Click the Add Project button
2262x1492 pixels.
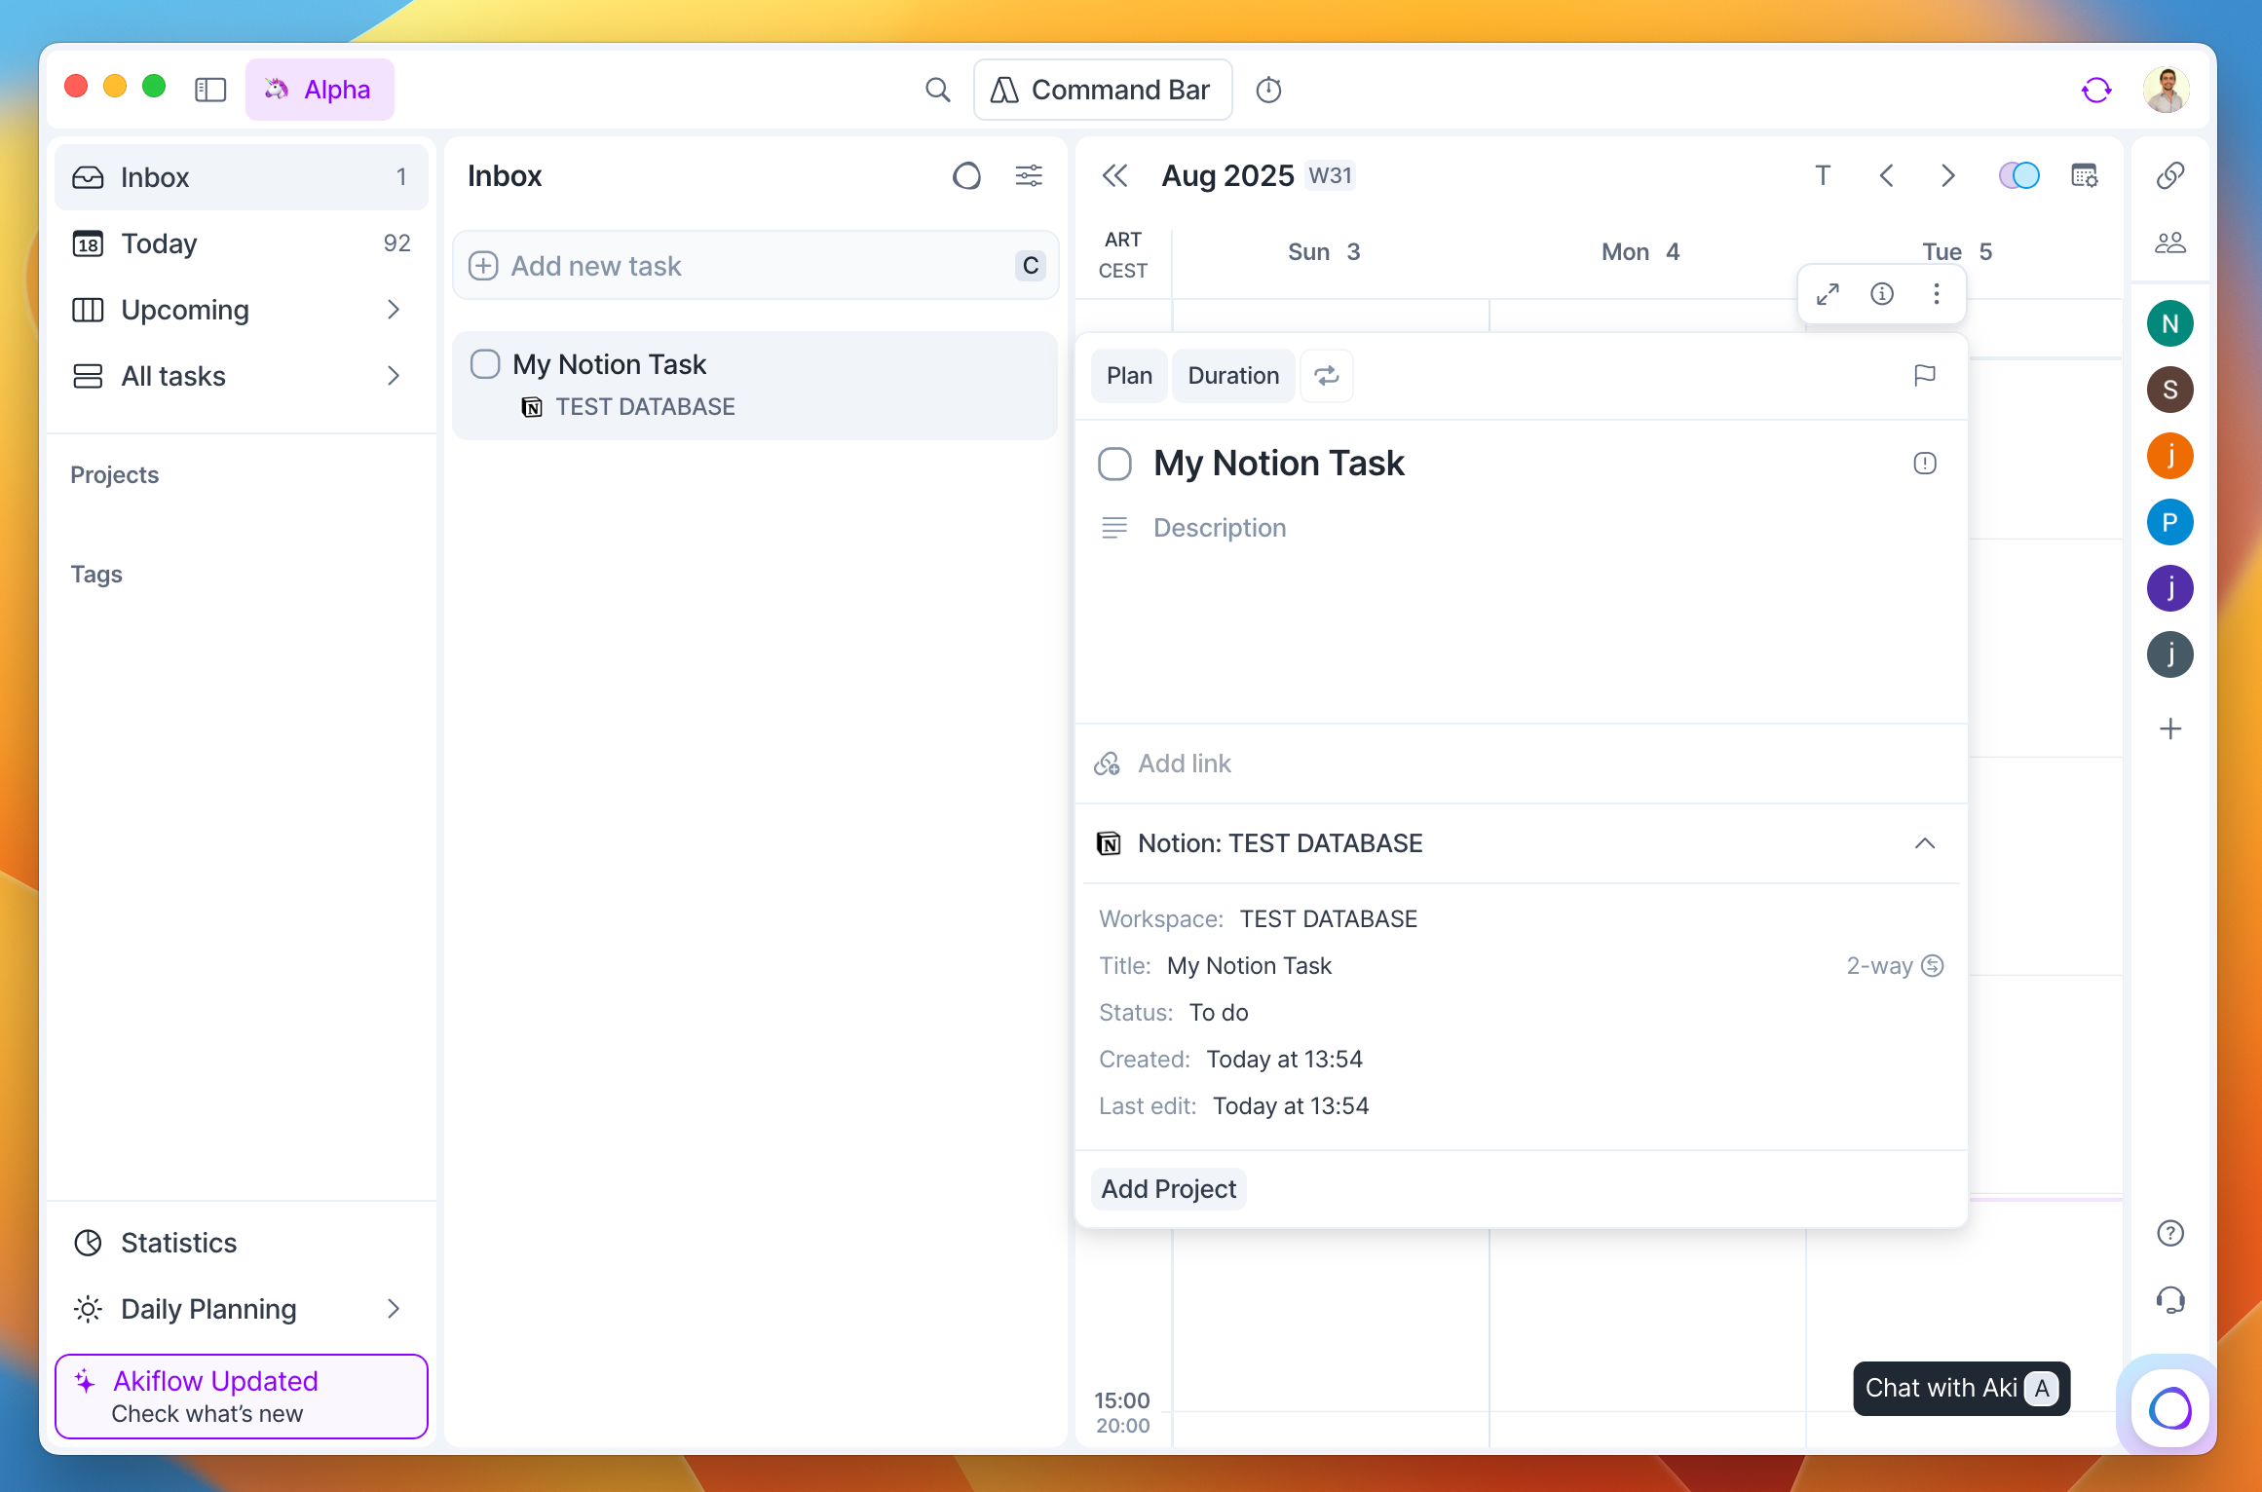pos(1168,1189)
